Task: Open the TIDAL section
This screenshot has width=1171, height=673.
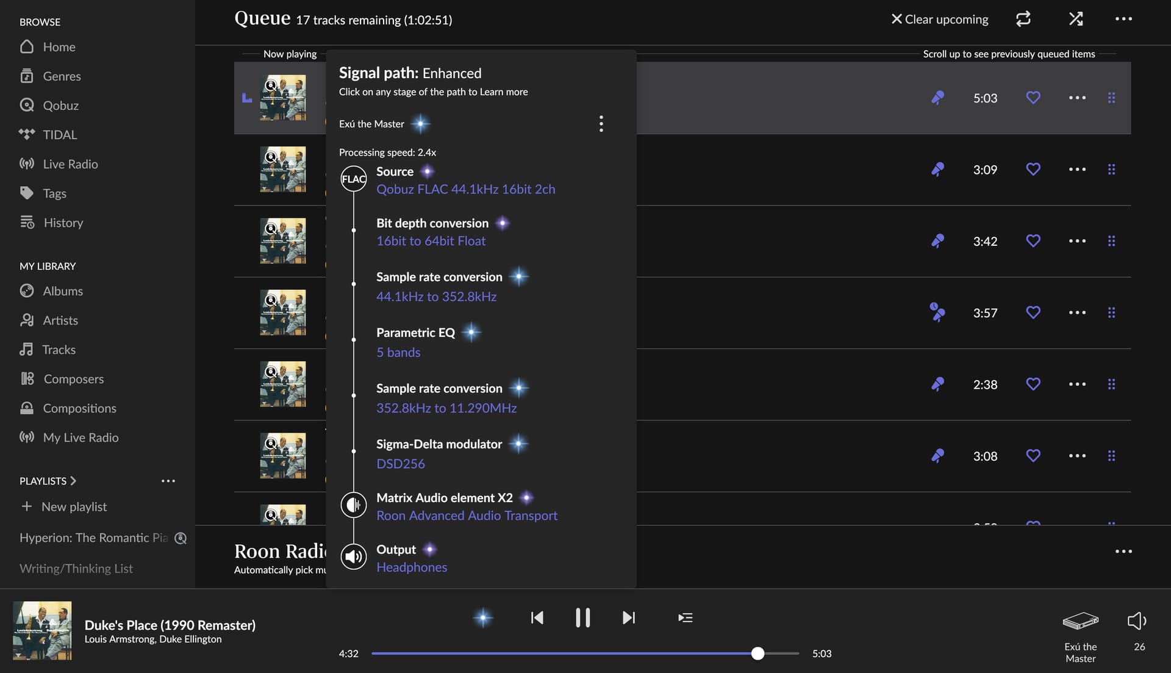Action: point(48,135)
